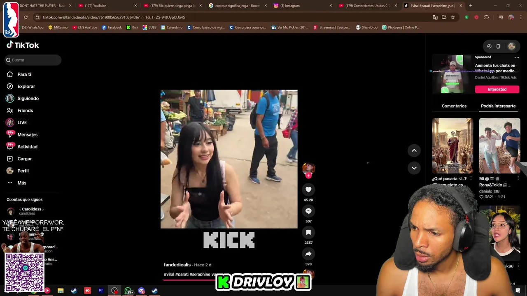
Task: Open ShareDrop bookmark
Action: tap(366, 28)
